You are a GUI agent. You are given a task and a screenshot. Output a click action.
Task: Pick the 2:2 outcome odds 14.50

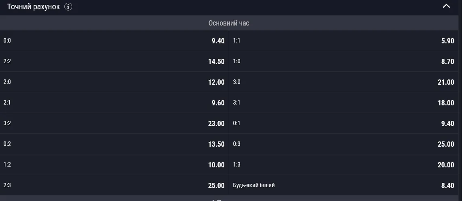click(x=114, y=61)
